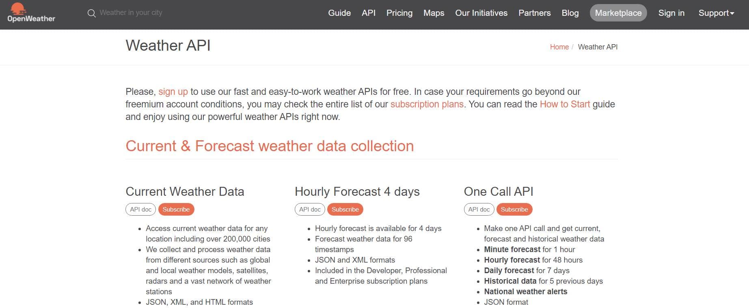Viewport: 749px width, 308px height.
Task: Click 'Hourly forecast for 48 hours' item
Action: click(x=533, y=260)
